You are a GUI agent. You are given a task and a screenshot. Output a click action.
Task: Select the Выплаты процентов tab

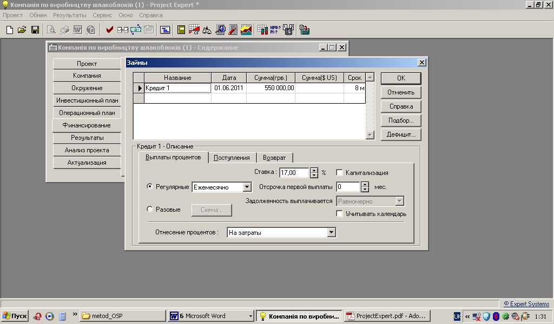point(173,157)
